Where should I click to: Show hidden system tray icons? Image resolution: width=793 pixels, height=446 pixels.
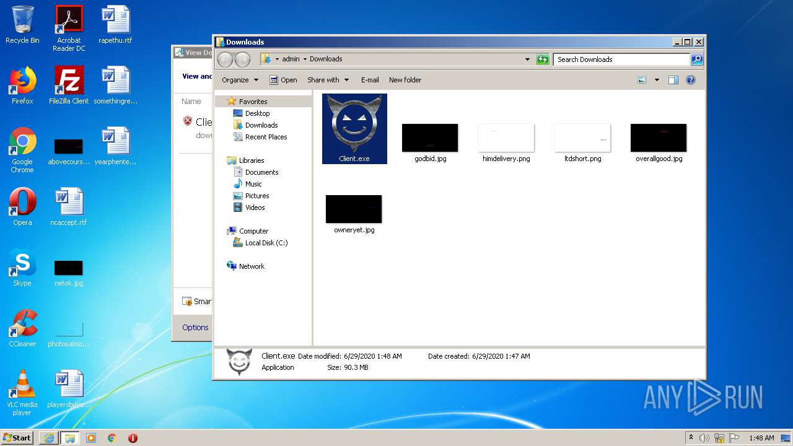tap(691, 438)
